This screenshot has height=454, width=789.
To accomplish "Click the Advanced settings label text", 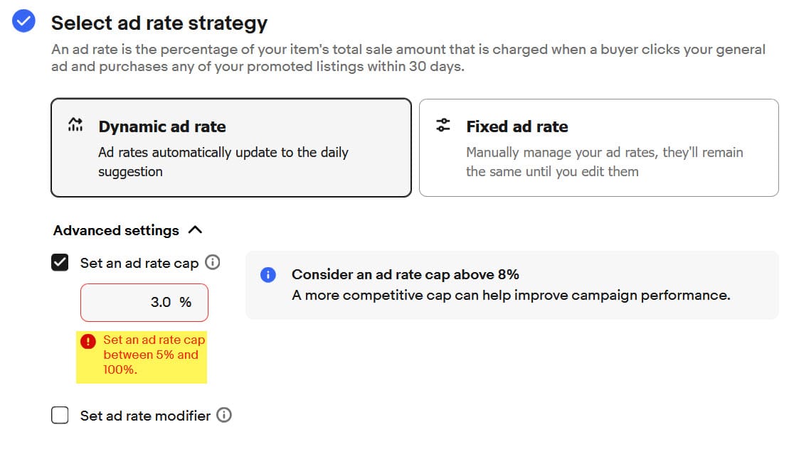I will [116, 230].
